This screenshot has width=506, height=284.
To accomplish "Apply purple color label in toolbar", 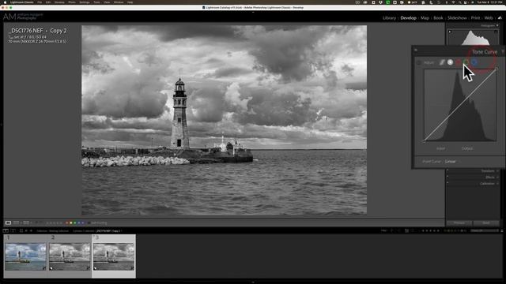I will pos(82,222).
